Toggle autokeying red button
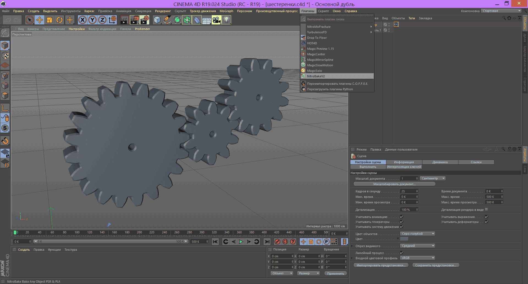 pos(285,242)
